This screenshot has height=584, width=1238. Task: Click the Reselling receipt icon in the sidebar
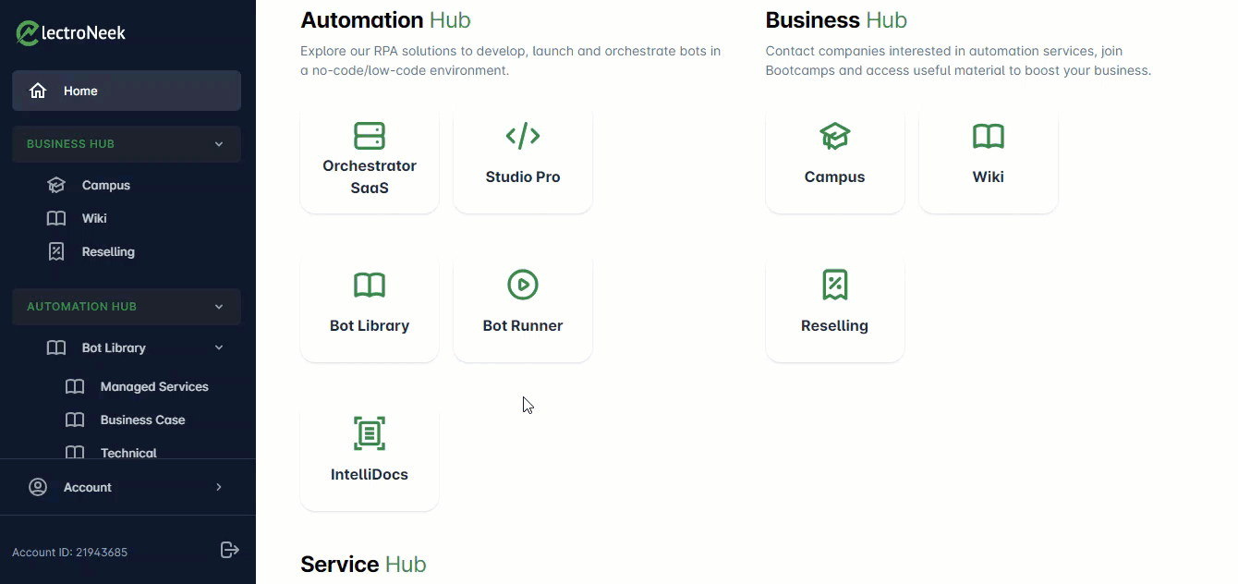point(56,251)
